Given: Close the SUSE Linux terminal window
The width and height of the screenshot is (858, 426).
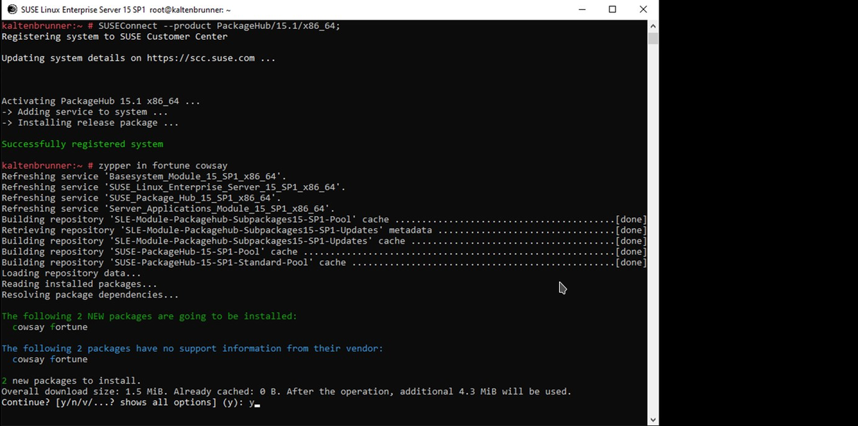Looking at the screenshot, I should coord(643,9).
